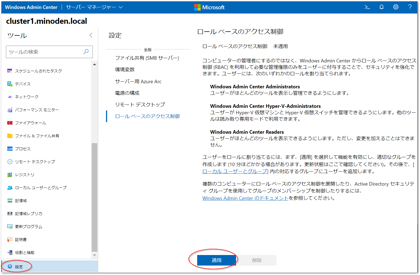Viewport: 420px width, 275px height.
Task: Click the パフォーマンス モニター icon
Action: [x=10, y=110]
